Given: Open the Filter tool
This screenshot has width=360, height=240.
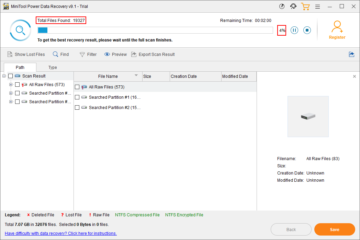Looking at the screenshot, I should click(x=88, y=54).
